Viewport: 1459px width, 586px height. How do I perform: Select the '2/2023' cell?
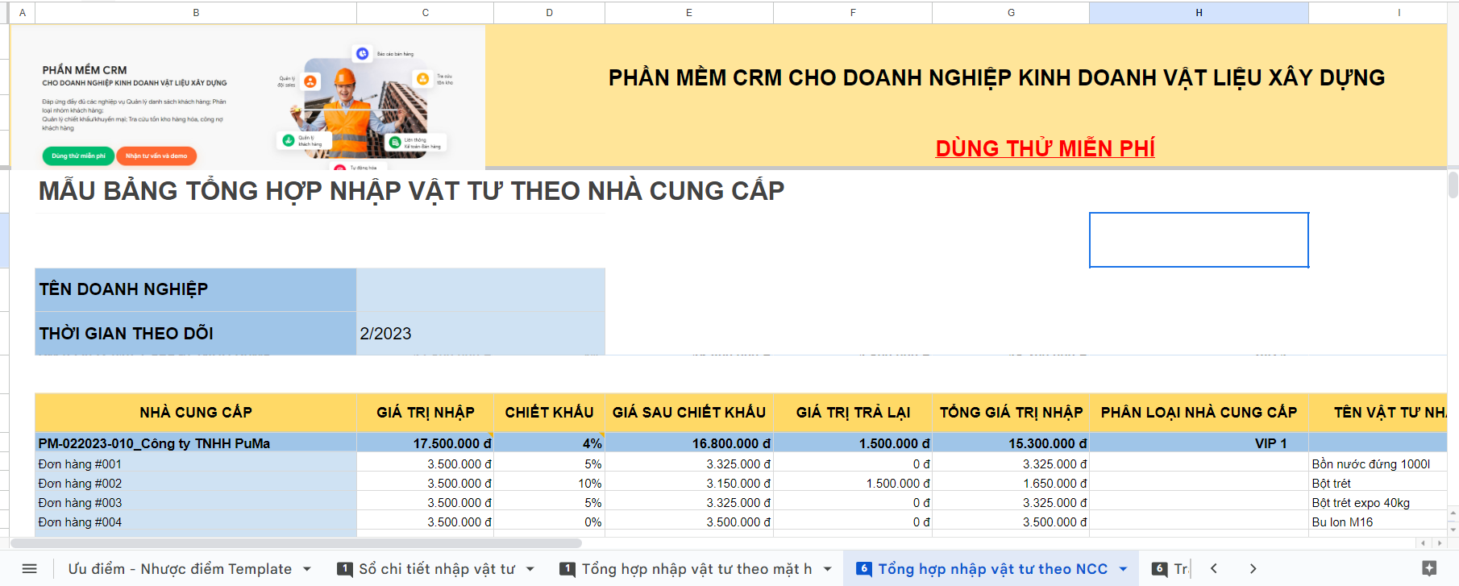click(480, 333)
